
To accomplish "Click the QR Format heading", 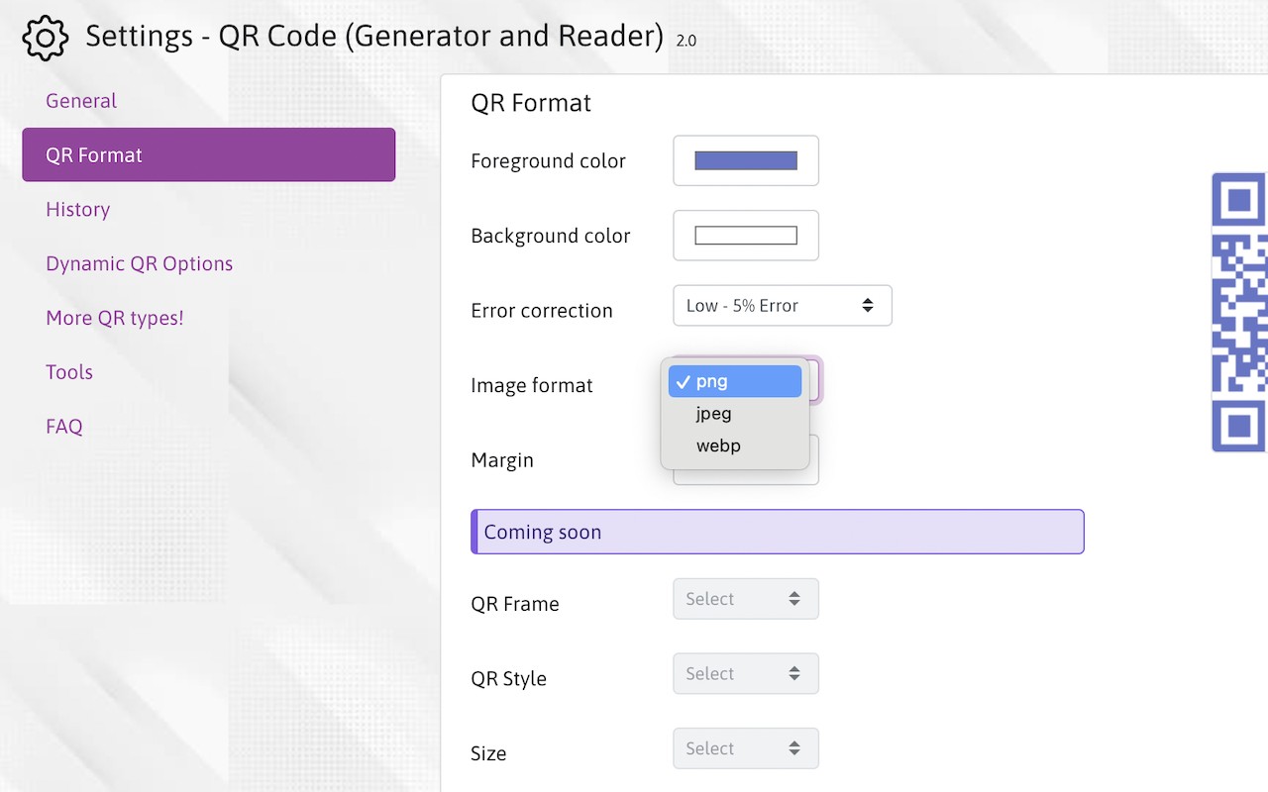I will coord(531,103).
